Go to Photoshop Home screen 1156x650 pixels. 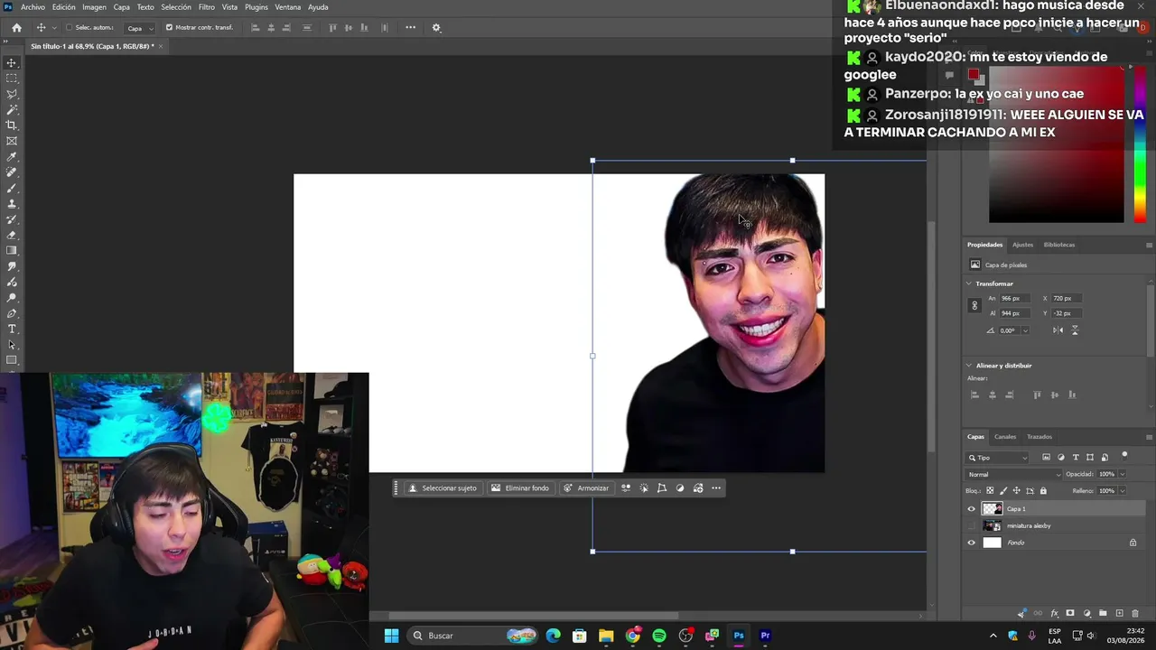point(16,28)
